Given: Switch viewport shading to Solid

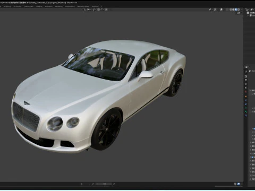Looking at the screenshot, I should pyautogui.click(x=233, y=10).
